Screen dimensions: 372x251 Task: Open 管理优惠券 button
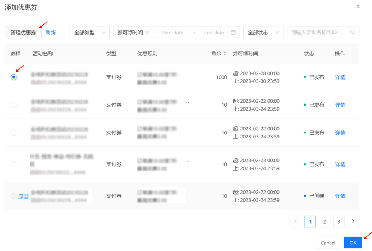[x=23, y=33]
